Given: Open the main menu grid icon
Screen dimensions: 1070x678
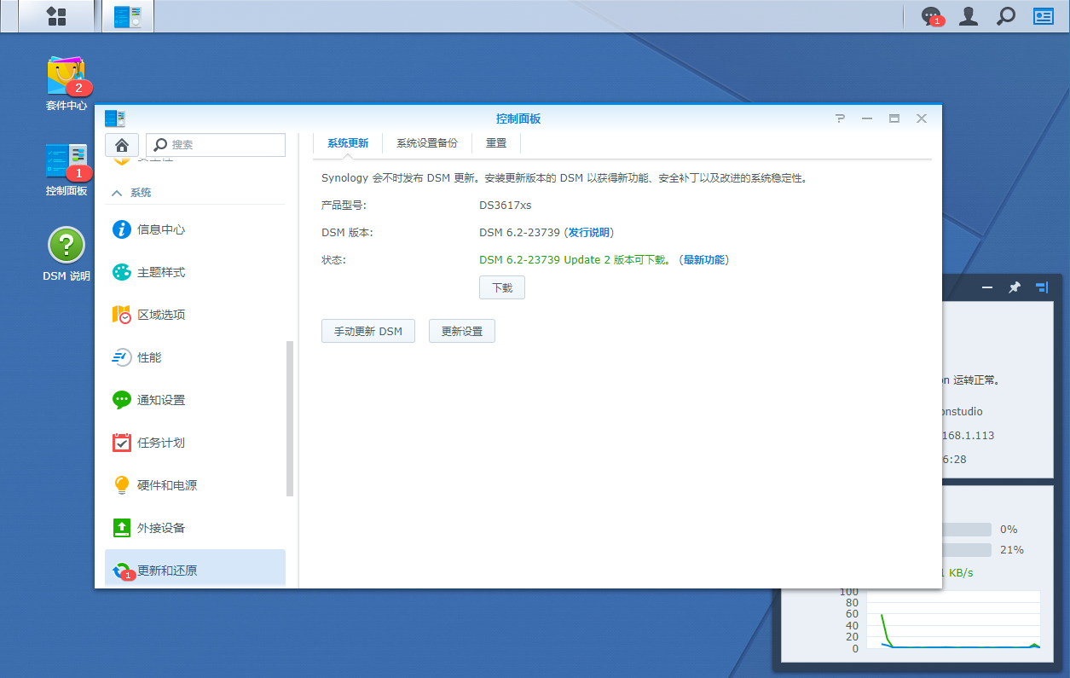Looking at the screenshot, I should (x=55, y=15).
